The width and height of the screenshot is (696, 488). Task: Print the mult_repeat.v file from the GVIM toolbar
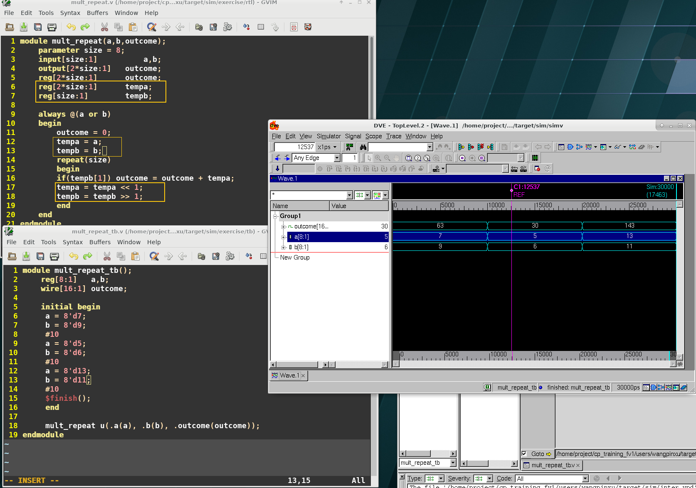click(52, 27)
